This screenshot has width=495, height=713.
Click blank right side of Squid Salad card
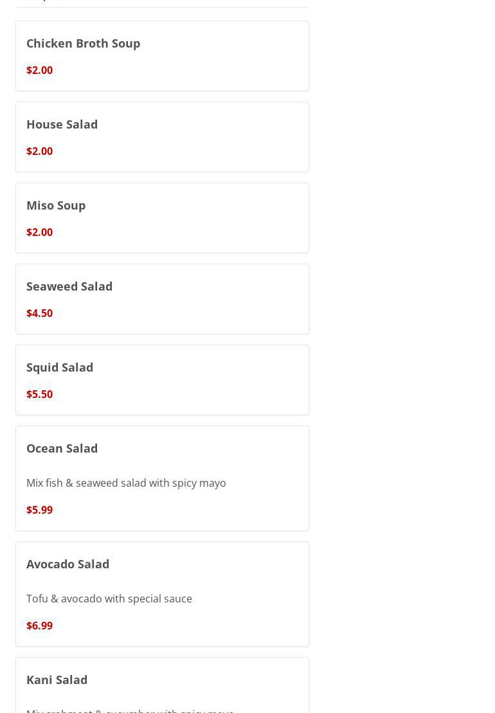click(244, 380)
